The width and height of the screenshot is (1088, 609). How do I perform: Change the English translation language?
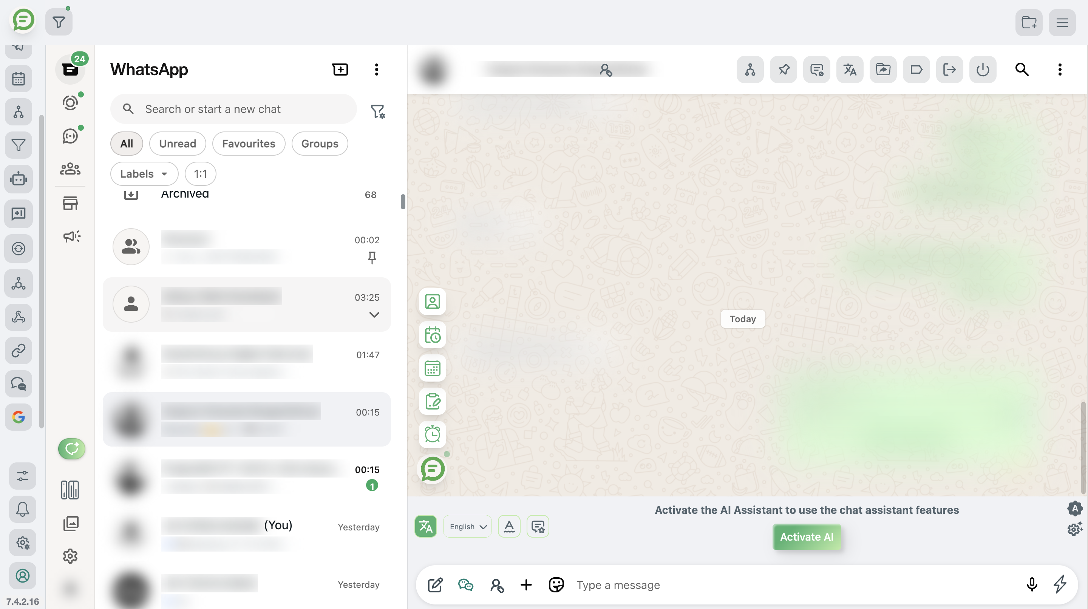click(x=467, y=526)
